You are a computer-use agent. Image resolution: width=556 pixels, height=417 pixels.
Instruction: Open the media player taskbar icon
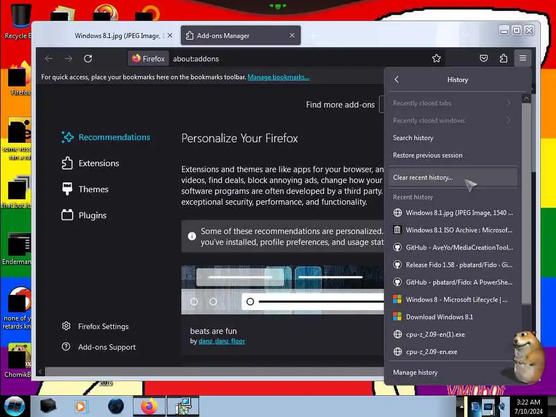point(80,406)
